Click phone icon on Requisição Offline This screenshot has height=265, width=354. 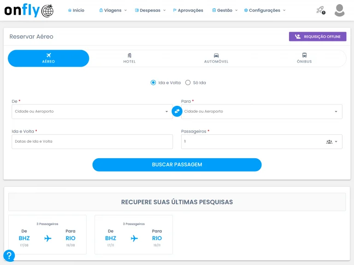[x=298, y=36]
